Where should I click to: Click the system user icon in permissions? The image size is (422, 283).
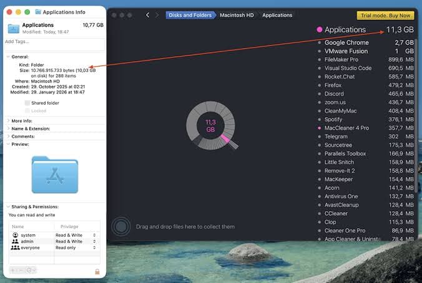tap(16, 235)
